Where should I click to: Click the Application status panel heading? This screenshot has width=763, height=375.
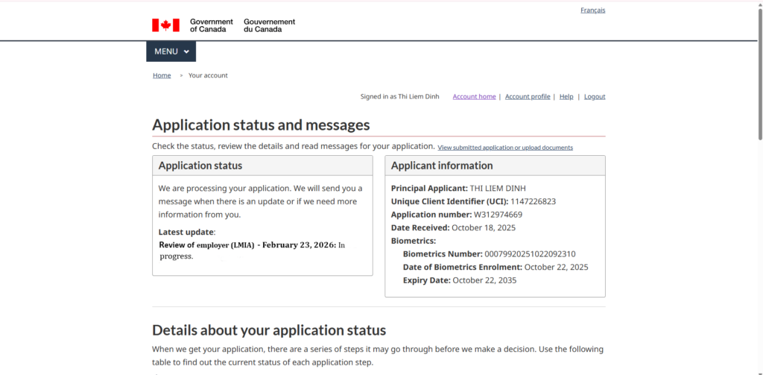200,166
